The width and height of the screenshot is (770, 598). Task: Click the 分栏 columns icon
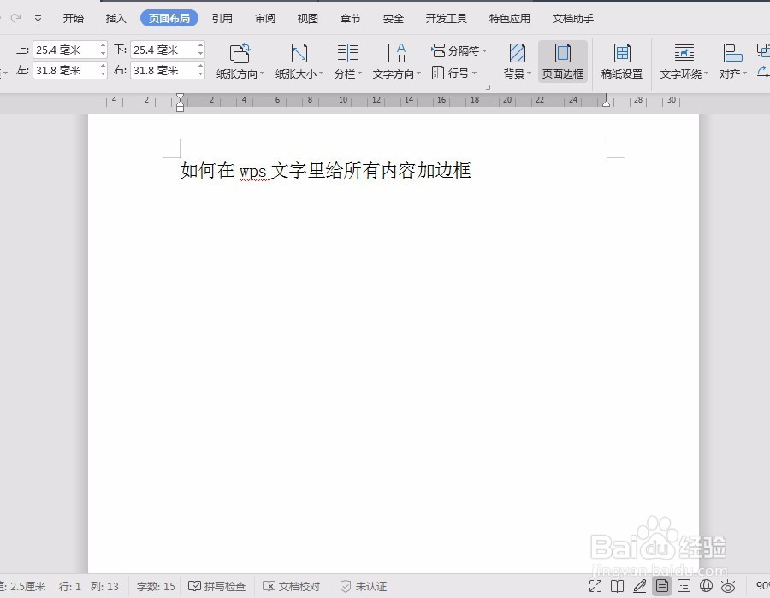pyautogui.click(x=347, y=53)
